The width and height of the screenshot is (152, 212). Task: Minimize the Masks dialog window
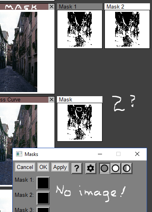tap(100, 154)
